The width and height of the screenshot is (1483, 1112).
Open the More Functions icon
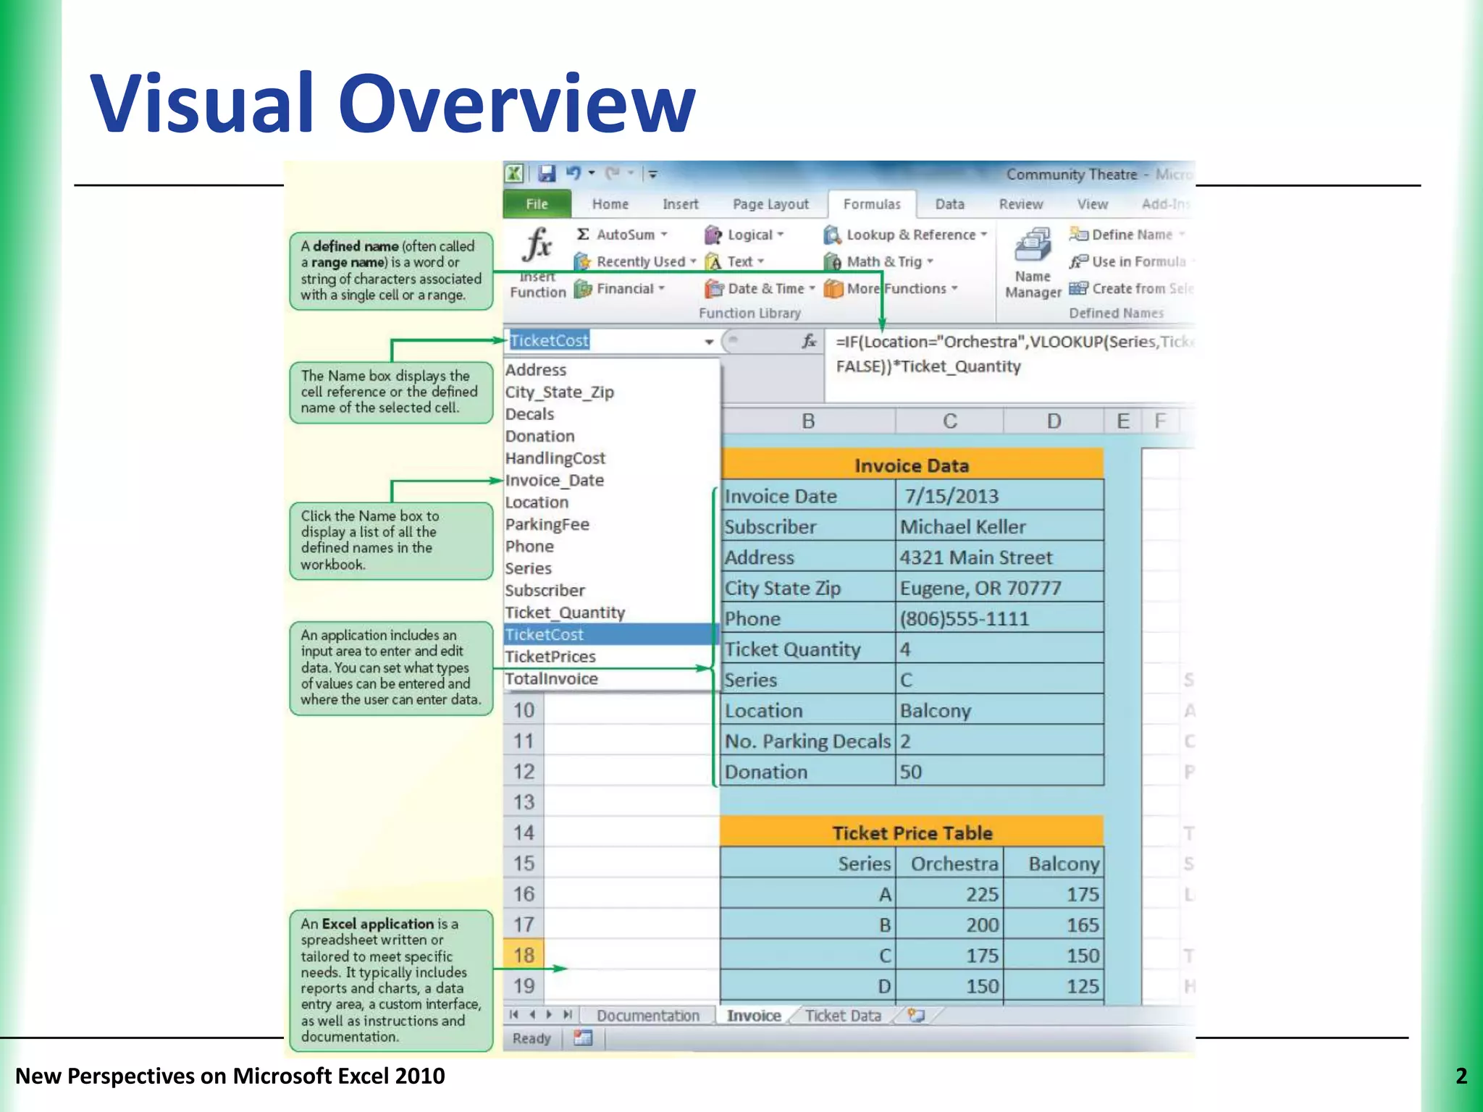pyautogui.click(x=833, y=289)
